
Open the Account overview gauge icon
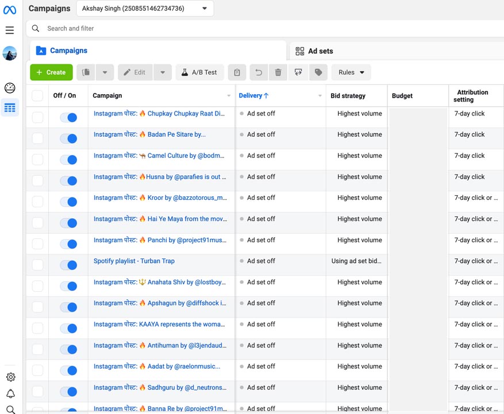(x=10, y=88)
